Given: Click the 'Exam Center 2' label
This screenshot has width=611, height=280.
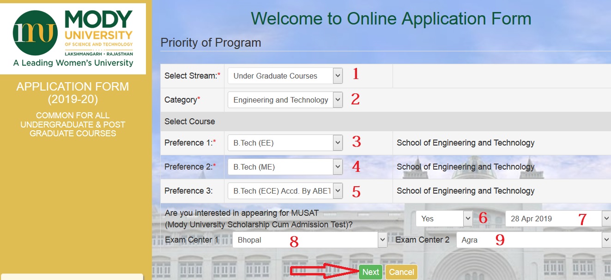Looking at the screenshot, I should (x=423, y=240).
